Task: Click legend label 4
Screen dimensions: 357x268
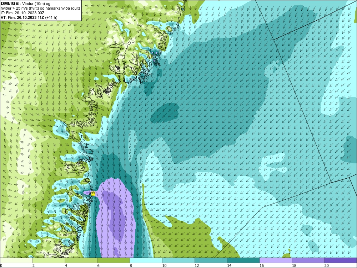Action: pos(66,266)
